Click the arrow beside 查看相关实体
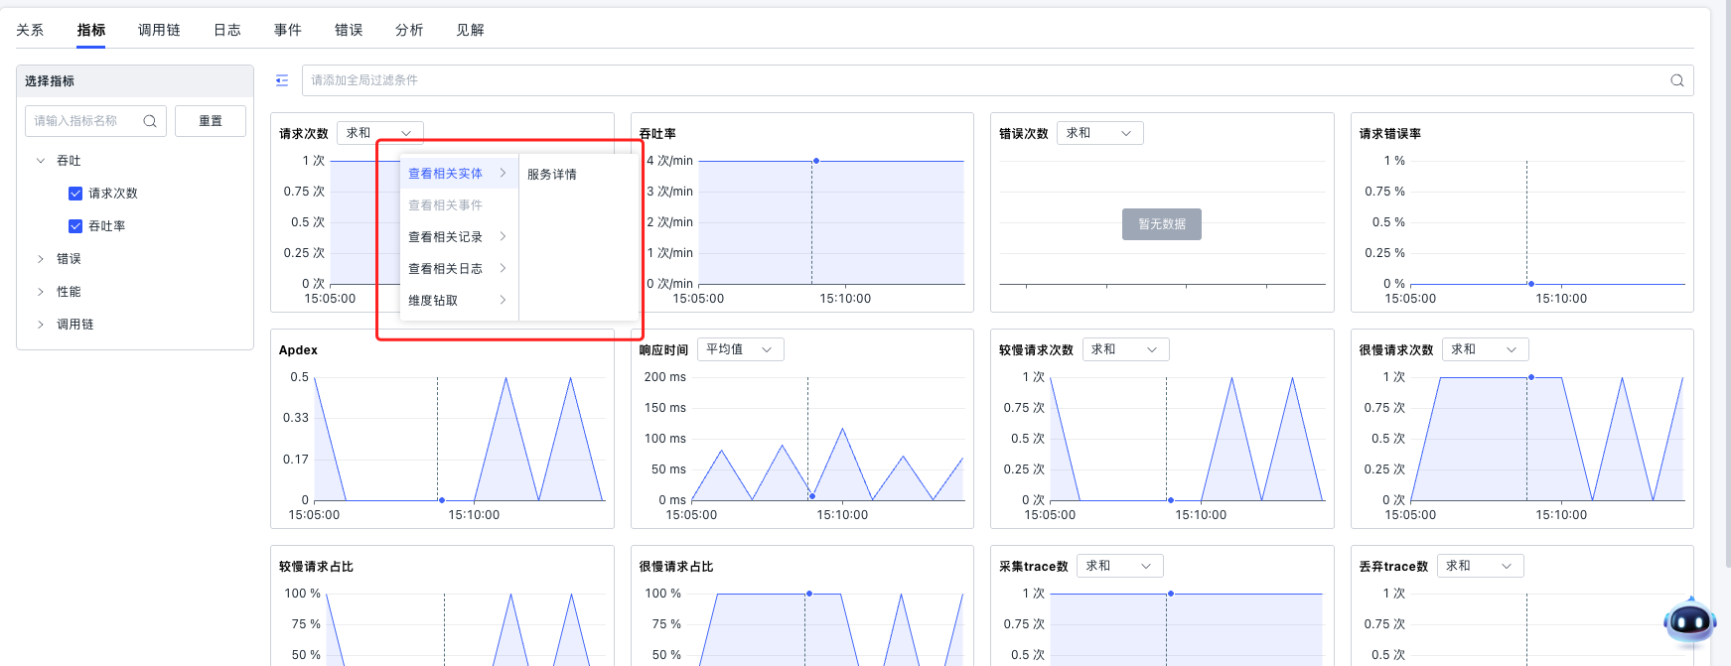 click(504, 174)
